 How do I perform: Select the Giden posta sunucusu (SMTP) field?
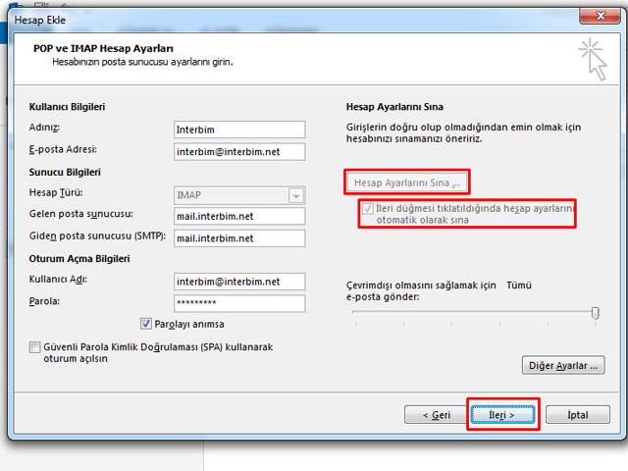click(x=239, y=237)
